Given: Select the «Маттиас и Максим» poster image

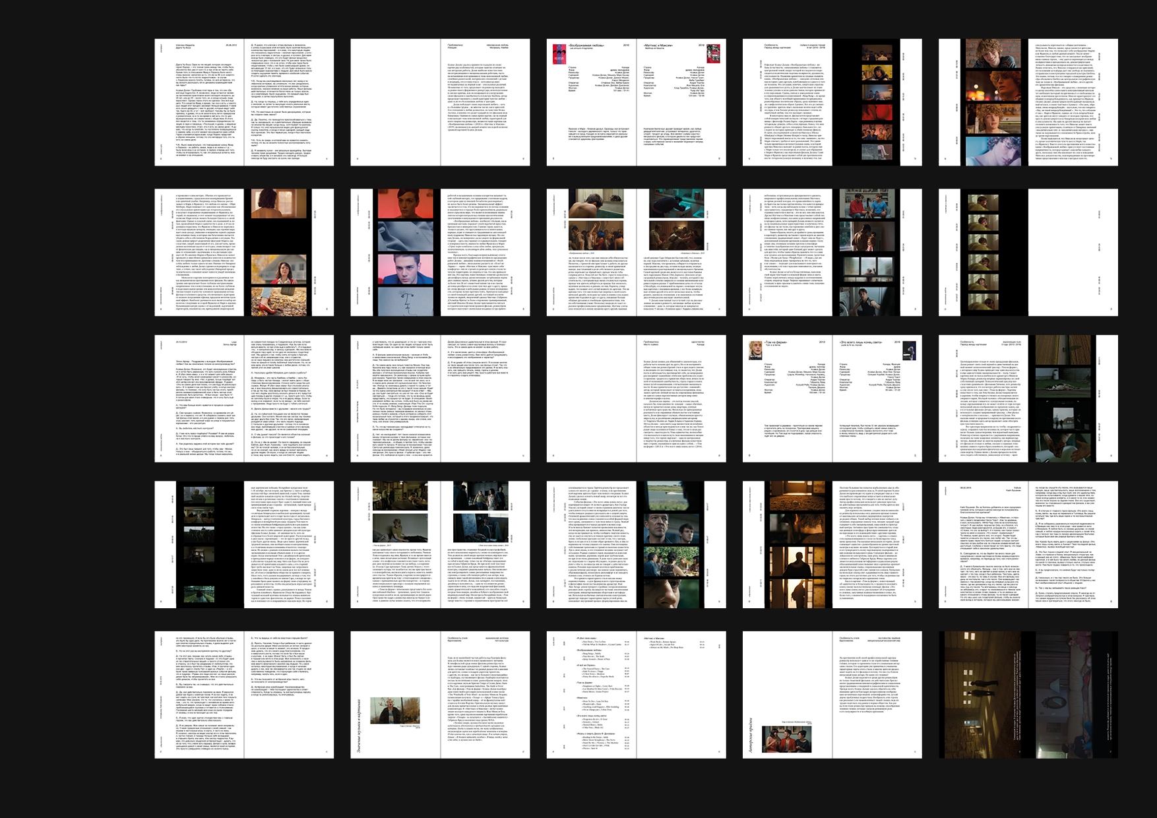Looking at the screenshot, I should pos(714,53).
